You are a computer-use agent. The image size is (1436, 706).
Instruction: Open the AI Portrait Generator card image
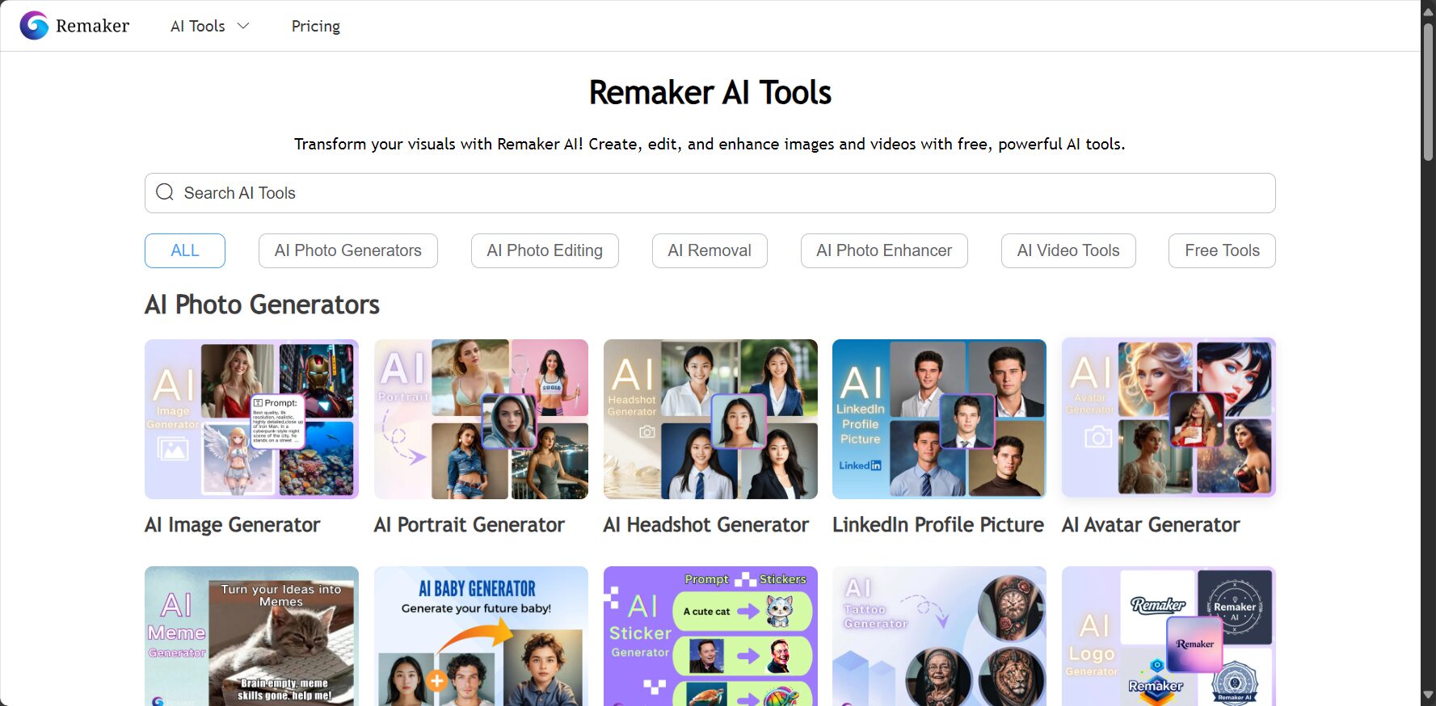(481, 418)
